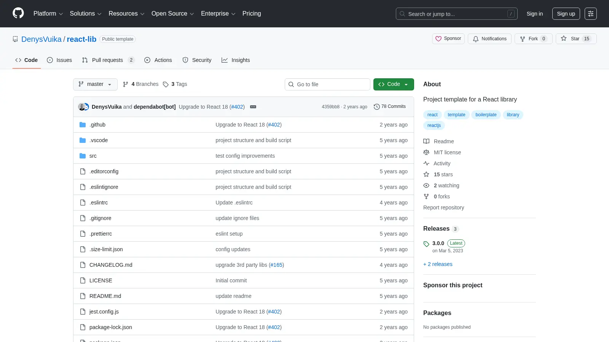View the 0 forks list
This screenshot has width=609, height=342.
pyautogui.click(x=437, y=196)
